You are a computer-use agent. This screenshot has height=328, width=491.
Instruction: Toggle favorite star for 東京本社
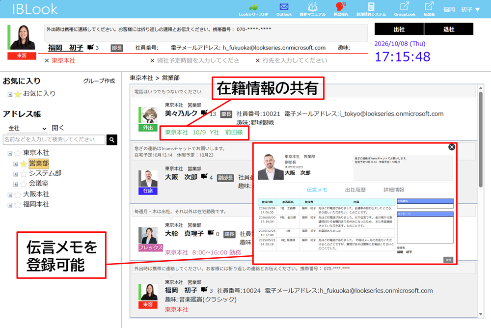[18, 153]
